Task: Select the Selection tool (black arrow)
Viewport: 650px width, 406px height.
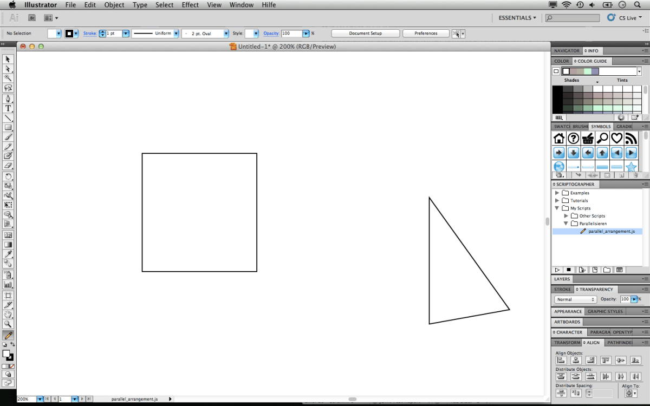Action: (x=8, y=59)
